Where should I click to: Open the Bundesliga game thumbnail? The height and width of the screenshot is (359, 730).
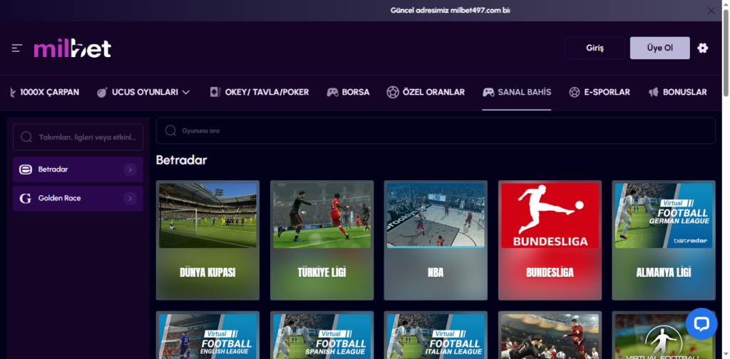(550, 240)
